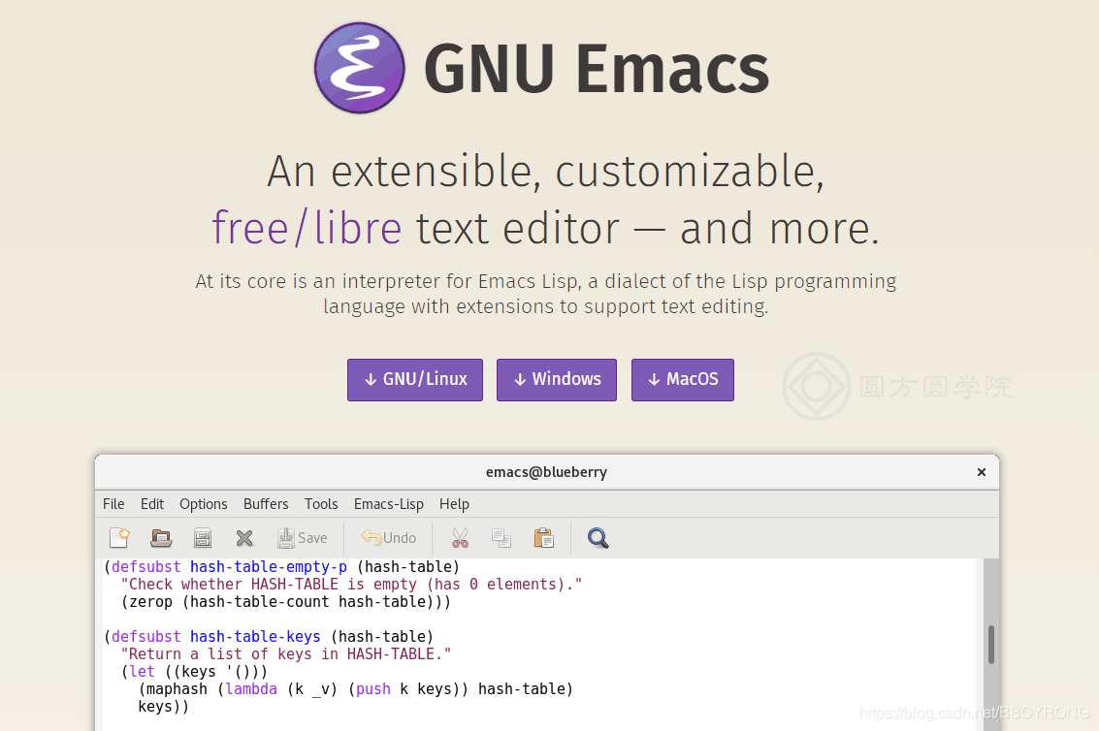Cut selection with the scissors icon
1099x731 pixels.
click(x=460, y=537)
